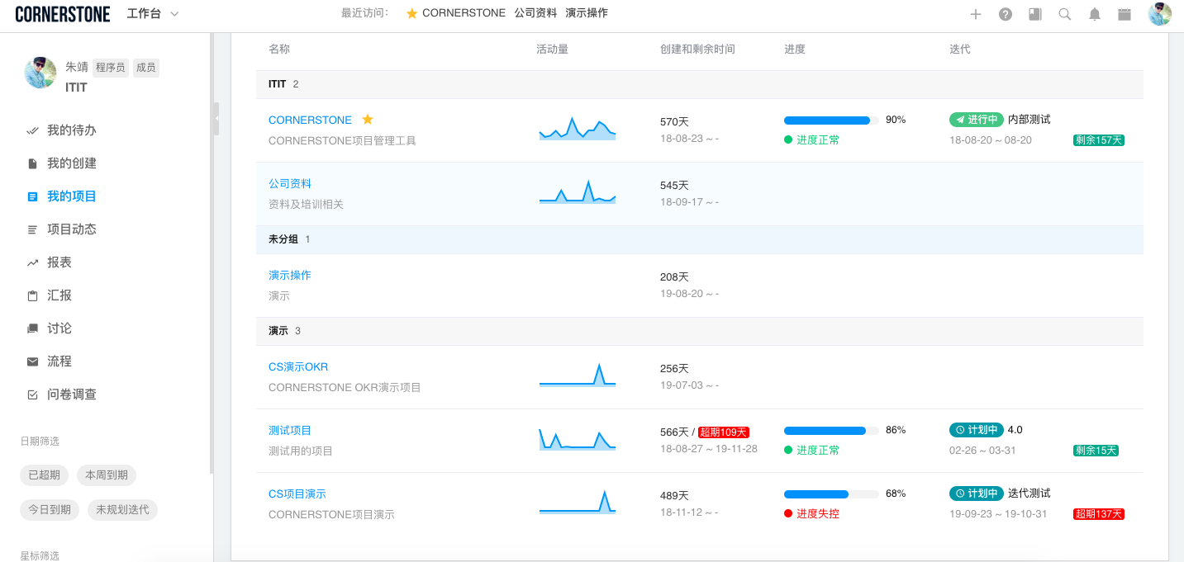The image size is (1184, 562).
Task: Click the 未分组 group header row
Action: point(700,239)
